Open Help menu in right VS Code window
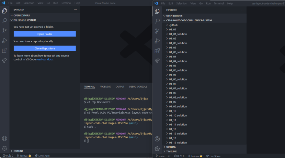 coord(230,4)
